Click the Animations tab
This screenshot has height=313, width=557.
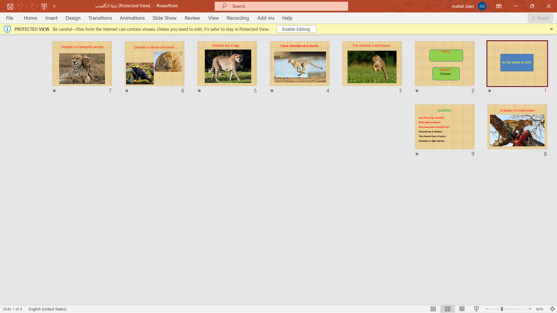pos(132,18)
